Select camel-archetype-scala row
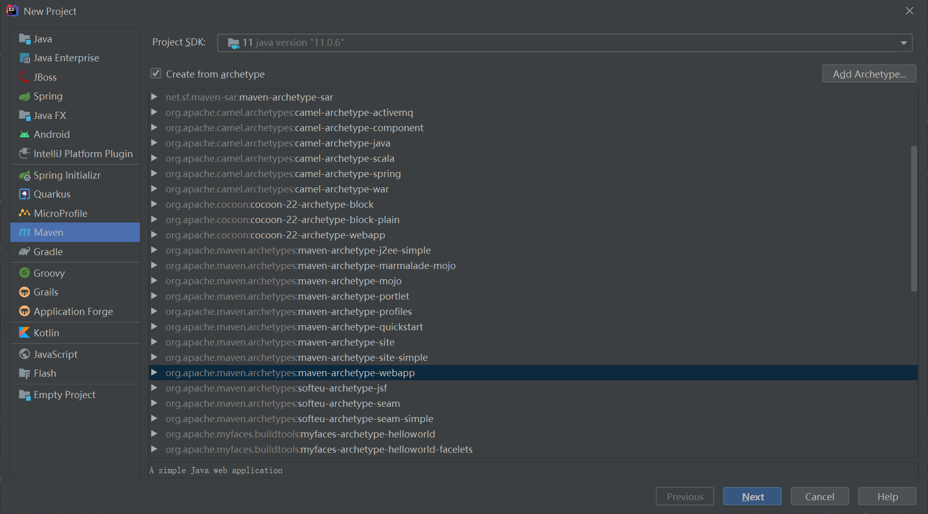 click(x=533, y=158)
